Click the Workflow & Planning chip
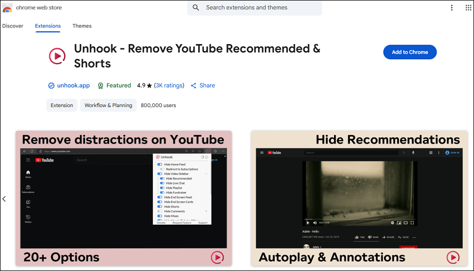The width and height of the screenshot is (474, 271). click(x=108, y=105)
